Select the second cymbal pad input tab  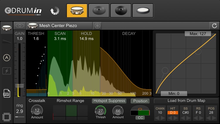[99, 11]
